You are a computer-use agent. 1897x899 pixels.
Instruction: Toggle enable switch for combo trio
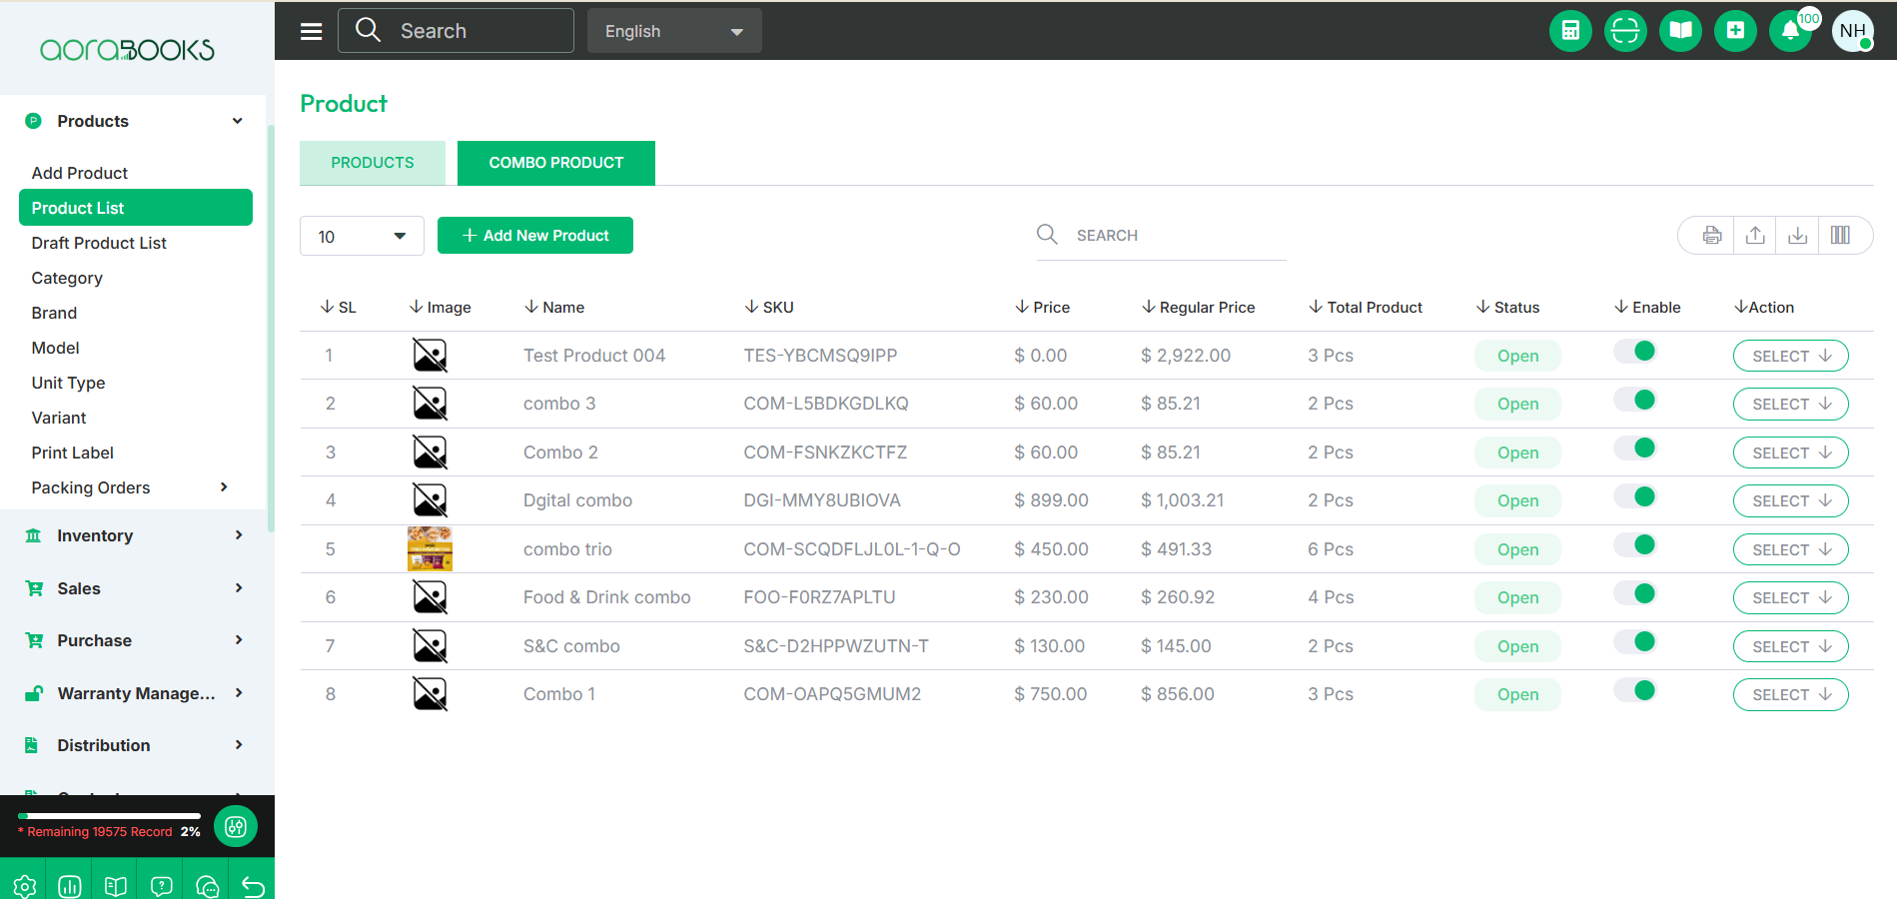tap(1636, 544)
